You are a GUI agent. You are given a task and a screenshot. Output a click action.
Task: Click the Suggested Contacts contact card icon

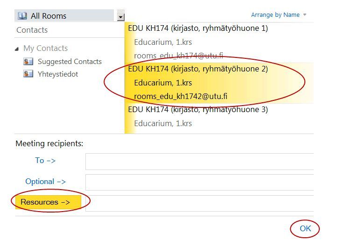[x=28, y=62]
